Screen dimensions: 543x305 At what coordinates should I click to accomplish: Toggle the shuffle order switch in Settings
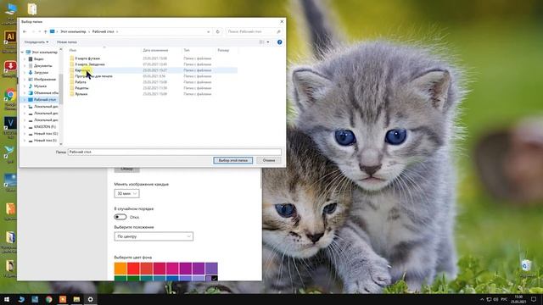coord(120,217)
